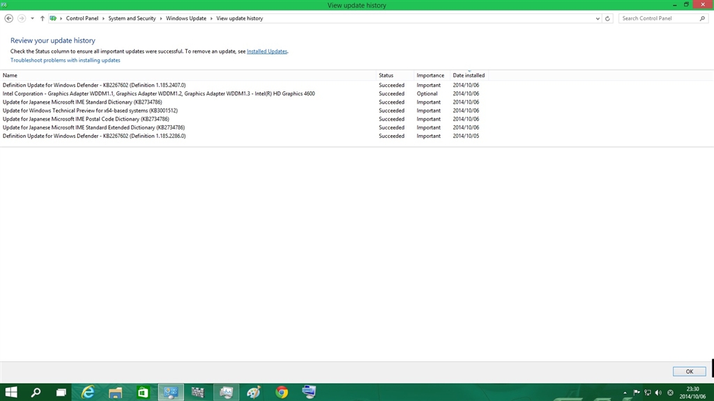This screenshot has height=401, width=714.
Task: Click the forward navigation arrow
Action: pos(22,18)
